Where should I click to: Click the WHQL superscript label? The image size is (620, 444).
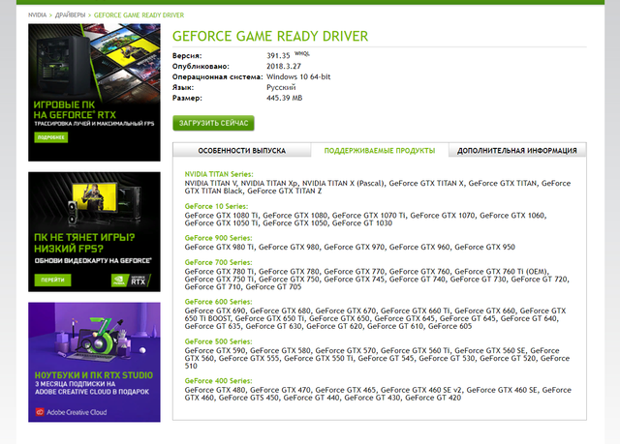(x=302, y=53)
